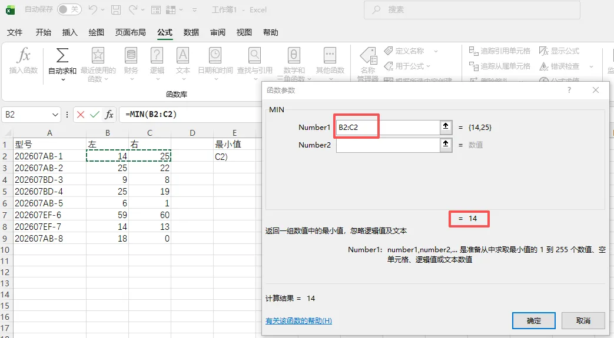
Task: Open More Functions (其他函数) icon
Action: click(x=330, y=55)
